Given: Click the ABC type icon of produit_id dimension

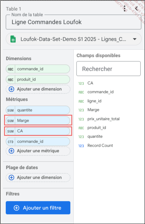Looking at the screenshot, I should [10, 80].
